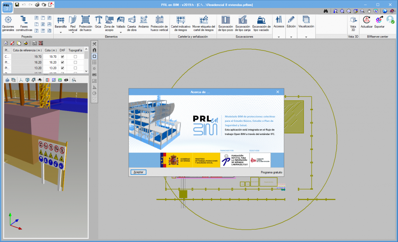Click Actualizar BIMserver.center icon

pyautogui.click(x=367, y=22)
